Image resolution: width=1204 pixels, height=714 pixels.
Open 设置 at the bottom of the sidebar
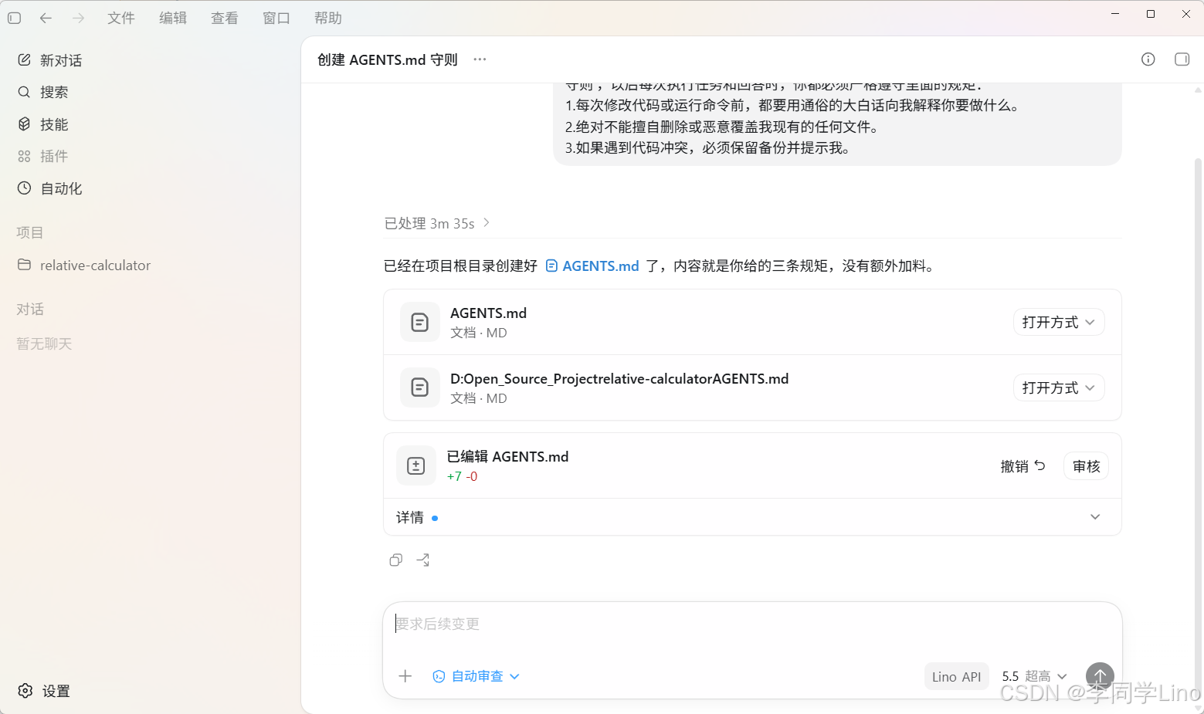pos(45,691)
